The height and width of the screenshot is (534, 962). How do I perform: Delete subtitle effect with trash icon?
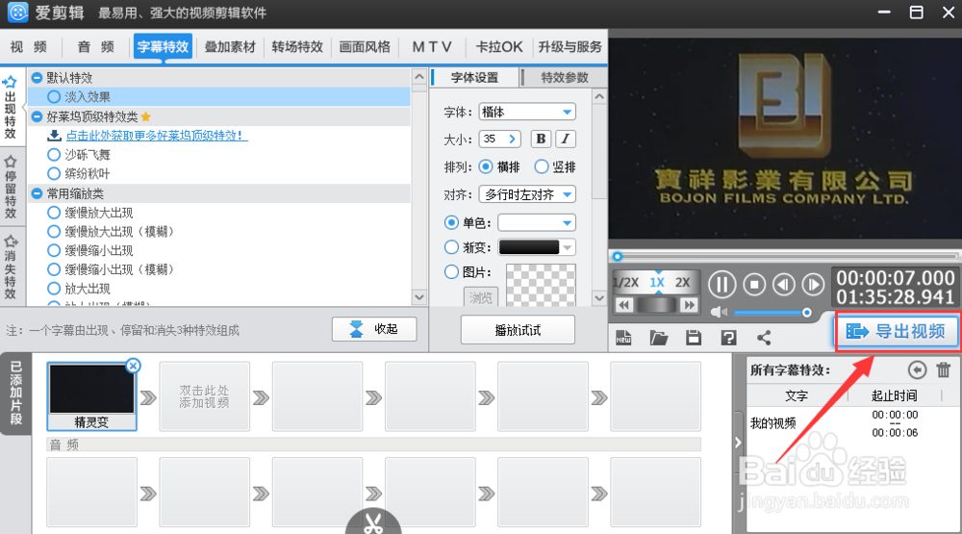(x=944, y=370)
